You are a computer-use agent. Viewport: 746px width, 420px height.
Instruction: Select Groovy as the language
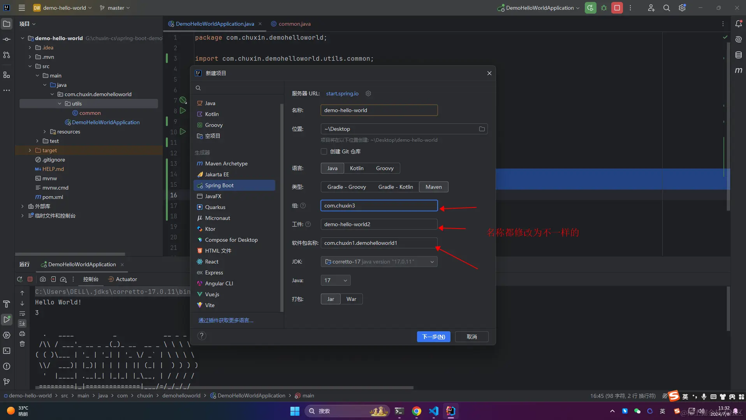coord(385,168)
